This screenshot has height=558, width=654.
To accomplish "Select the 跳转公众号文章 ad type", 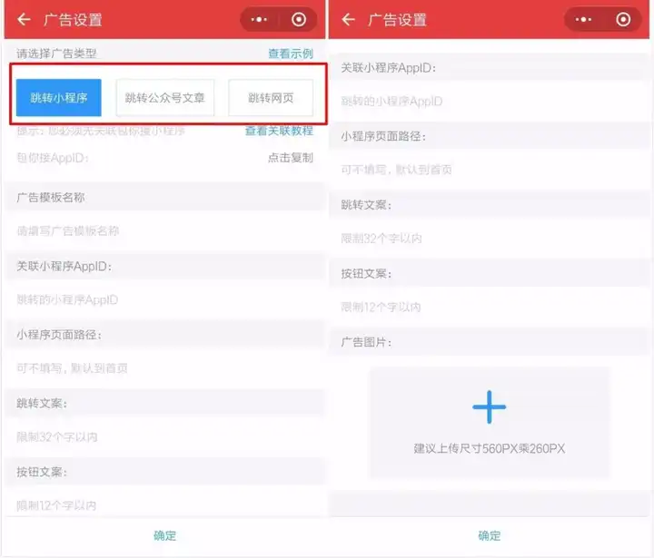I will click(x=164, y=97).
